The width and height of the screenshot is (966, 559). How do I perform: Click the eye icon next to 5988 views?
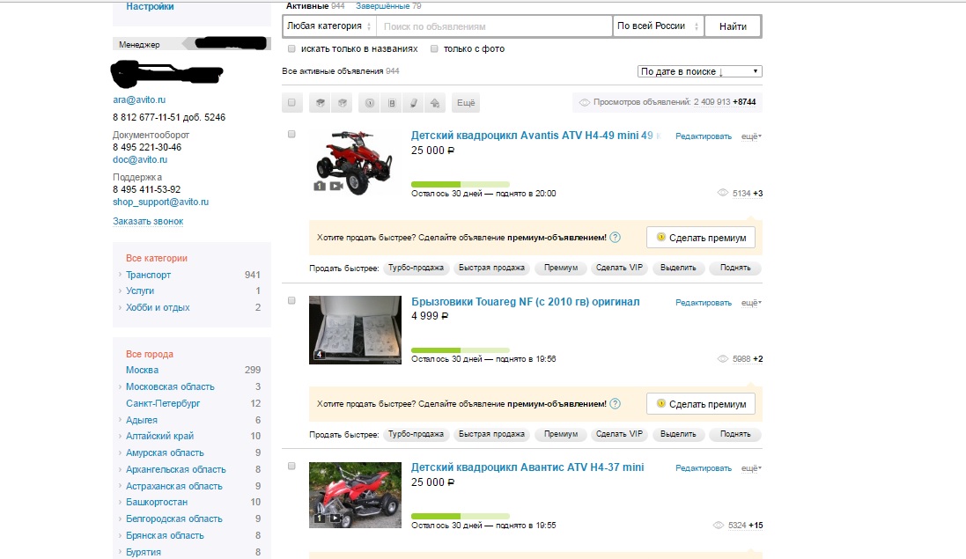point(723,359)
